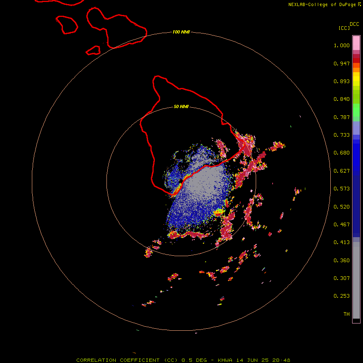The image size is (363, 363).
Task: Click the 0.840 value on color scale
Action: click(x=342, y=99)
